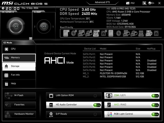Open the search magnifier icon in top bar
Screen dimensions: 164x123
click(x=145, y=3)
